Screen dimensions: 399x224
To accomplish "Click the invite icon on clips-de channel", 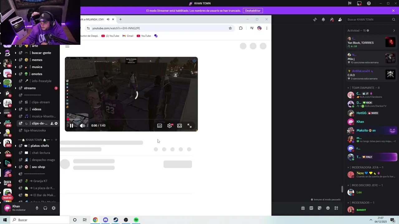I will point(52,124).
